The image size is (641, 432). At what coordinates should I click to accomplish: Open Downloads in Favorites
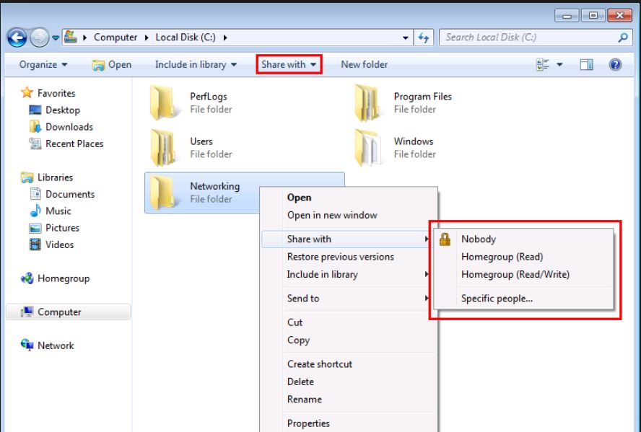tap(61, 127)
